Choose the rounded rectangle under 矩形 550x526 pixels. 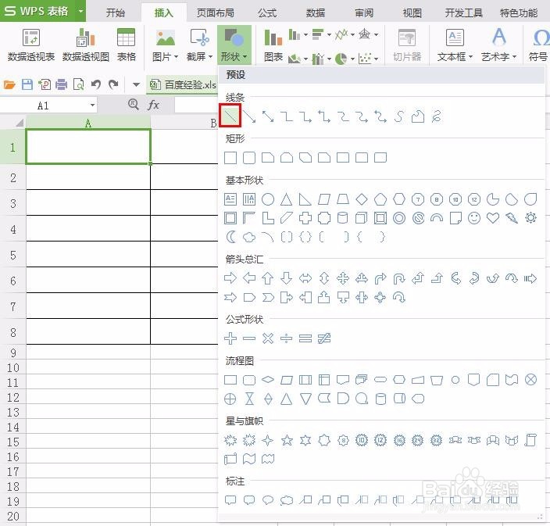(249, 158)
